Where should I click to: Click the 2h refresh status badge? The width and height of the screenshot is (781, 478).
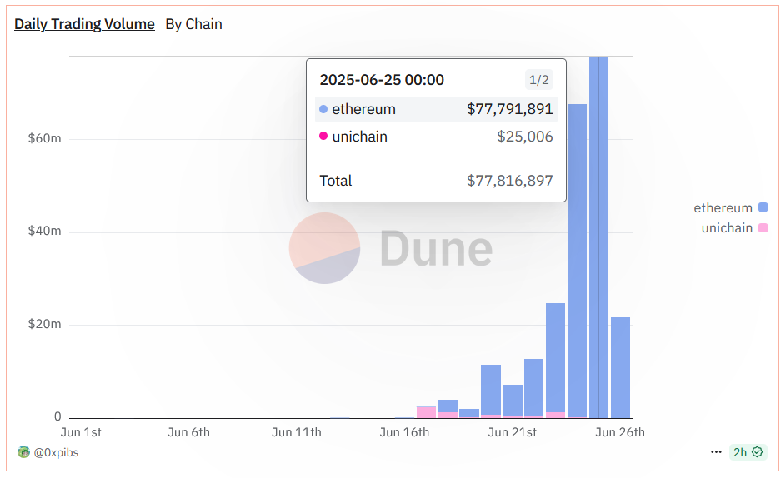(748, 452)
